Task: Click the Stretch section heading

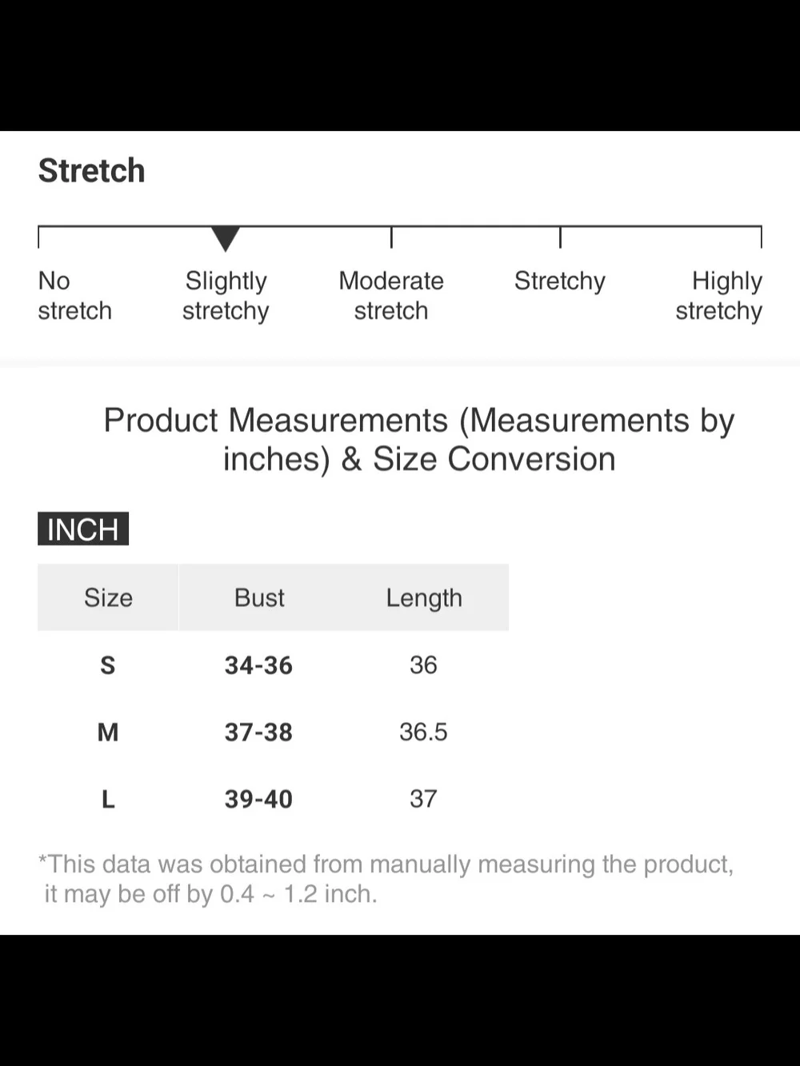Action: [x=92, y=170]
